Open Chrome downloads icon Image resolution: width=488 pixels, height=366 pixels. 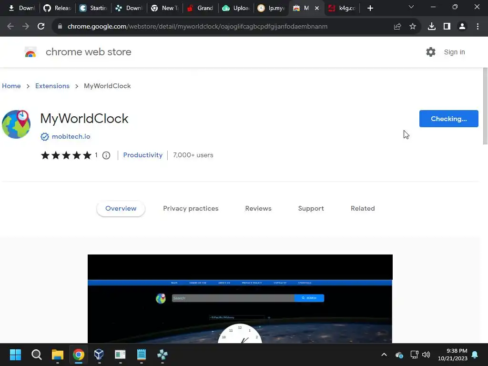(x=432, y=27)
